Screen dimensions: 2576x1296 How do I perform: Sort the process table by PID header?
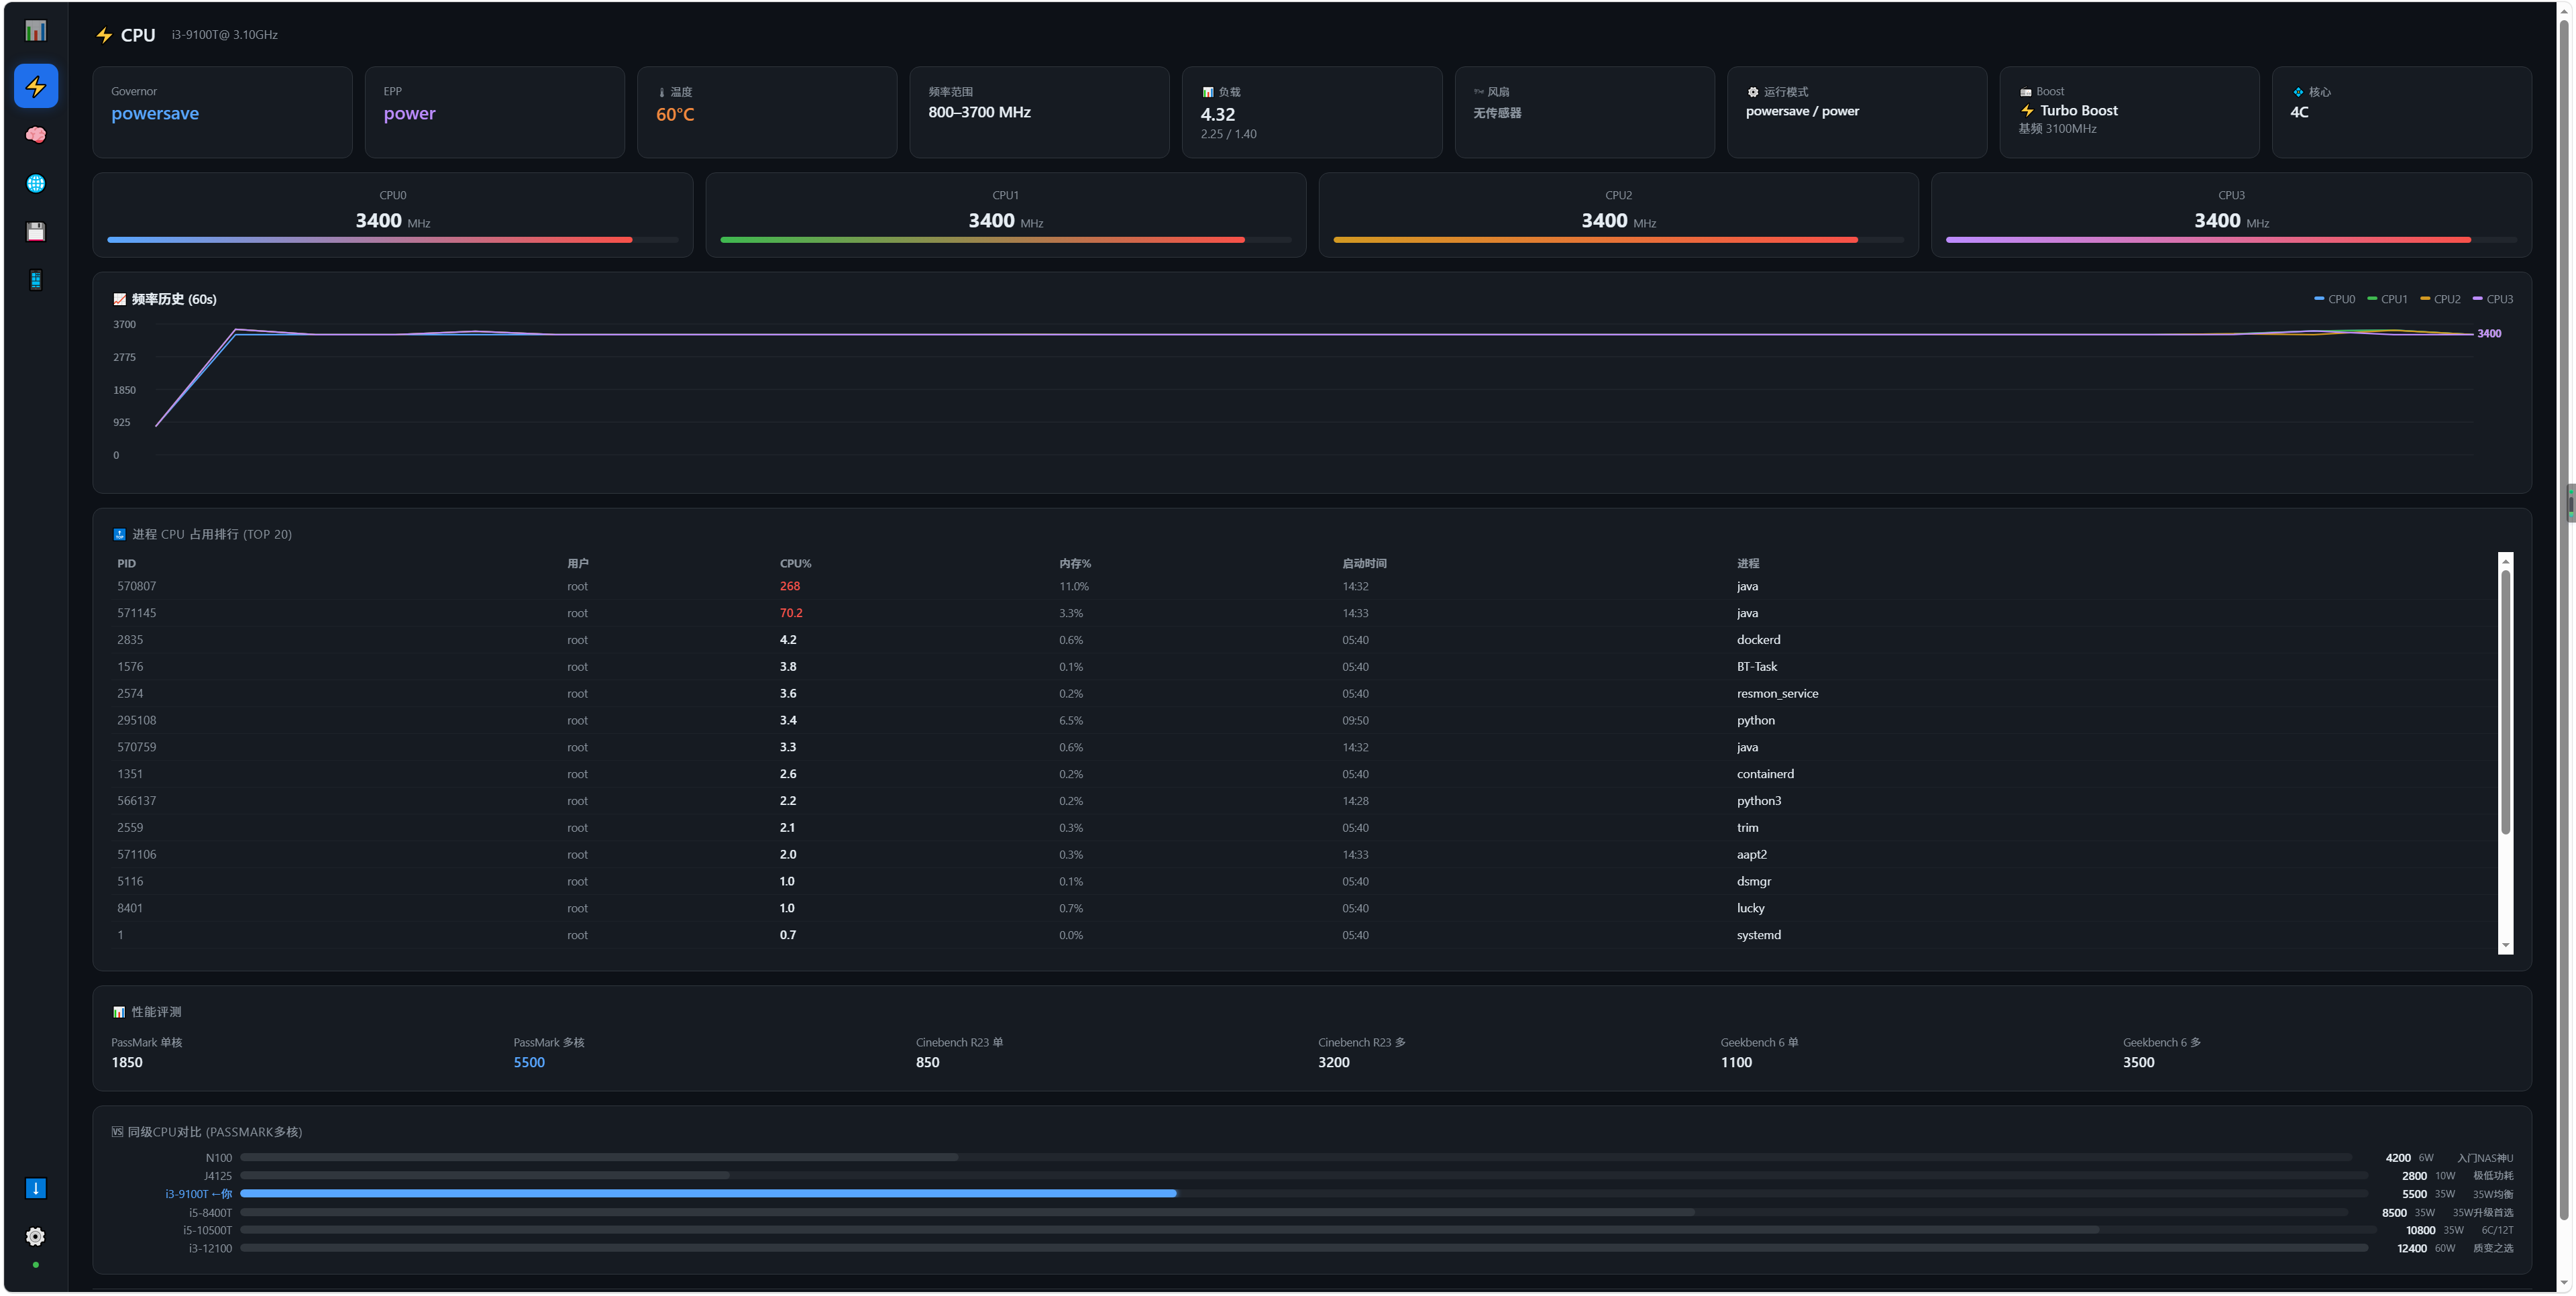(x=126, y=564)
